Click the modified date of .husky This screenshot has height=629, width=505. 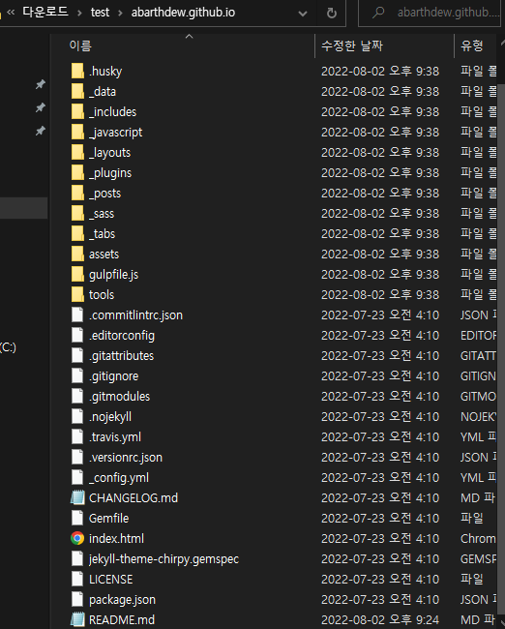click(380, 71)
